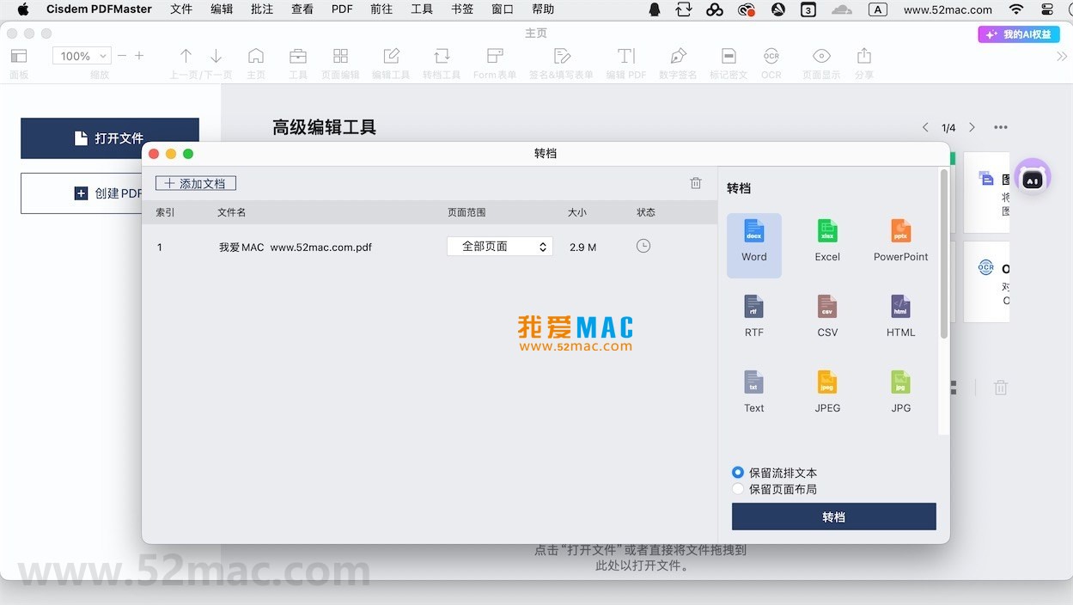Select 保留流排文本 radio option

click(x=738, y=473)
